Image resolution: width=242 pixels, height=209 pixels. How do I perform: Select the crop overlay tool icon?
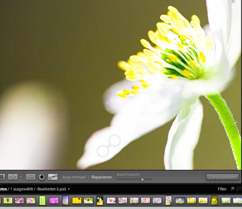click(31, 177)
